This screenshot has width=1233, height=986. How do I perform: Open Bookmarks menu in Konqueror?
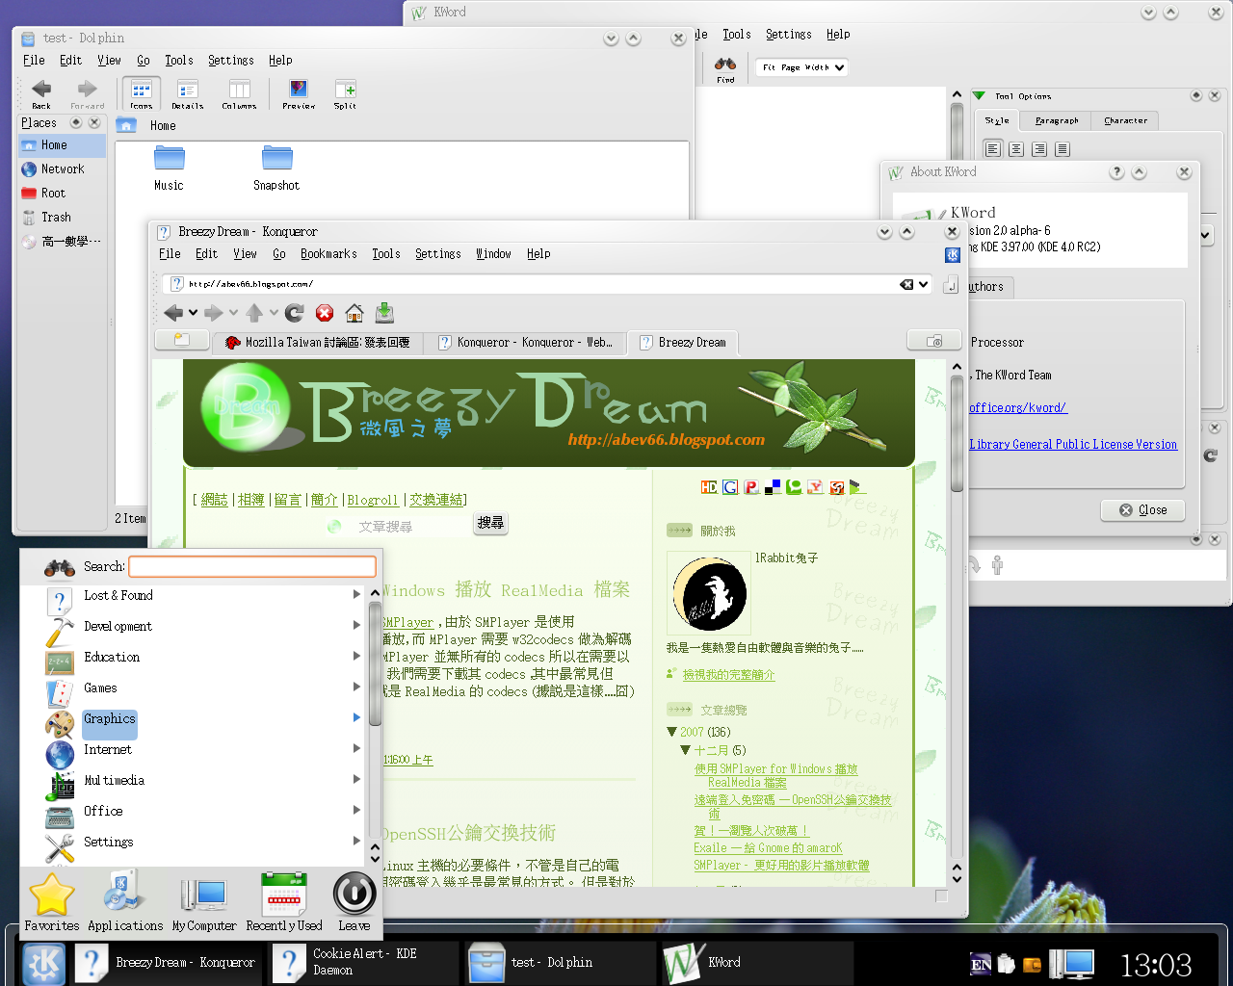(328, 254)
